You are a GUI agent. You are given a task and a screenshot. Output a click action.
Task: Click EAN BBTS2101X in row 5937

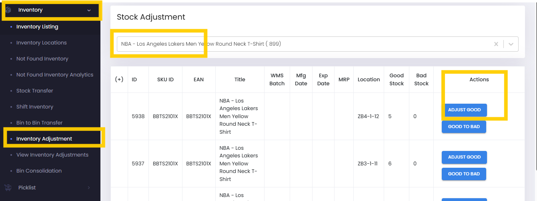198,164
